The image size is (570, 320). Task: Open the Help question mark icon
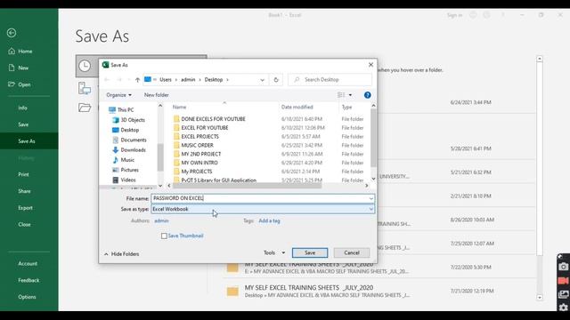pyautogui.click(x=368, y=95)
